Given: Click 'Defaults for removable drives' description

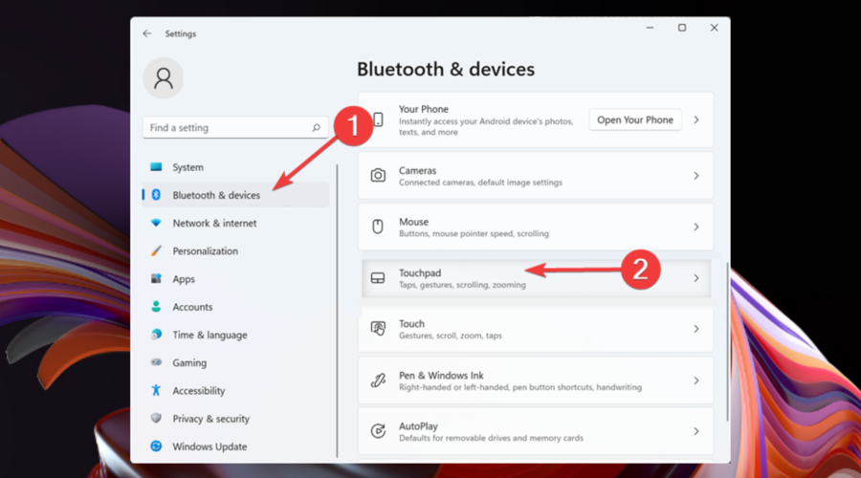Looking at the screenshot, I should click(x=492, y=438).
